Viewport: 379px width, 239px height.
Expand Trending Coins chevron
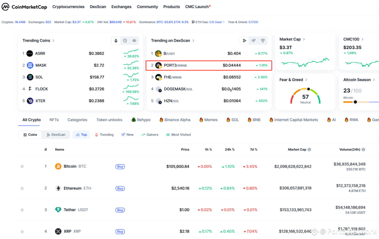[53, 41]
